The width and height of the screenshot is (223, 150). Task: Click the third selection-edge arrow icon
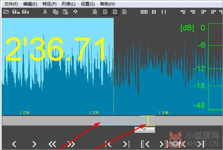(204, 12)
